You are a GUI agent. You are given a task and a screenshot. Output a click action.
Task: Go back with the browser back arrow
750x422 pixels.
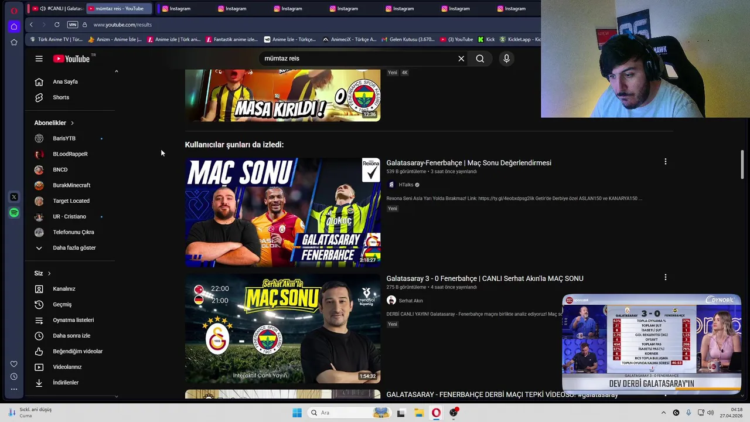(31, 25)
